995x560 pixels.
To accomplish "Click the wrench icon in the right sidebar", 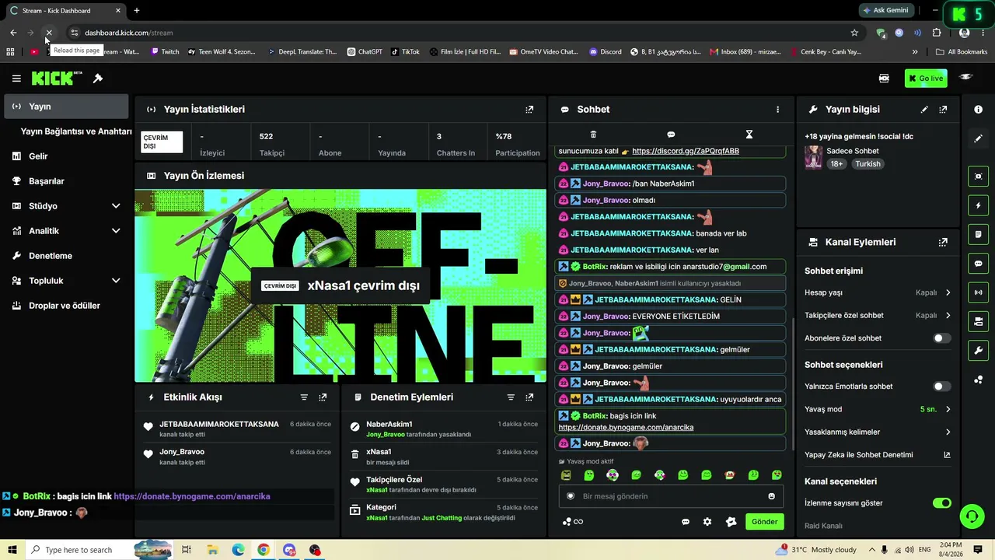I will (979, 351).
